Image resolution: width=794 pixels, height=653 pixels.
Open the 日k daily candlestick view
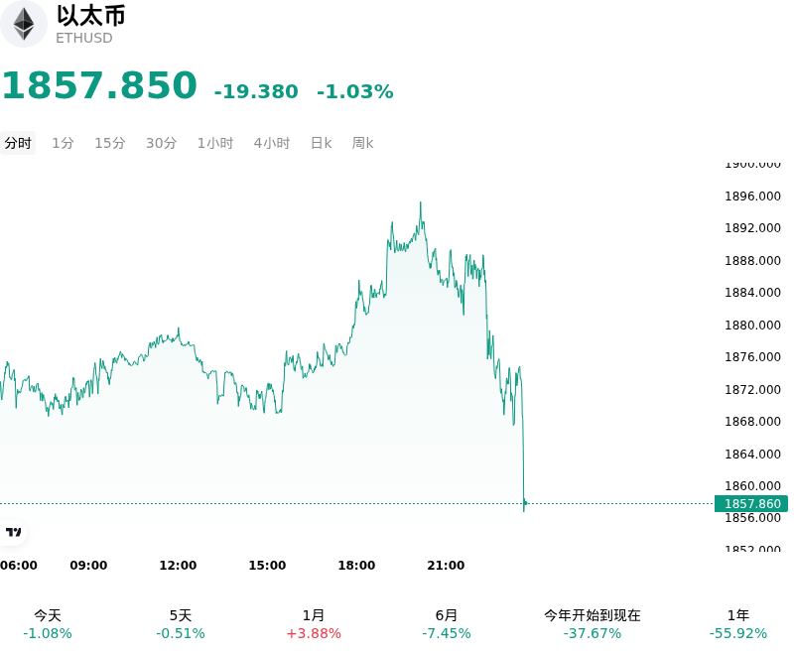click(321, 143)
